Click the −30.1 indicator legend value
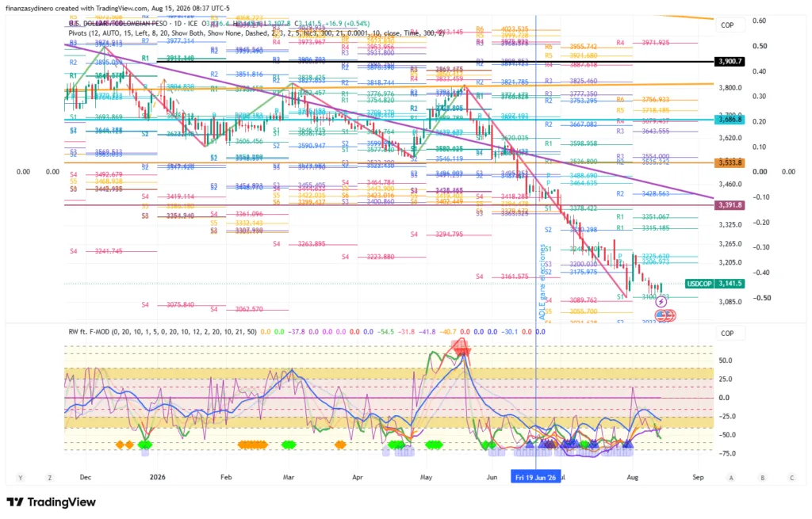The width and height of the screenshot is (812, 519). (x=510, y=332)
